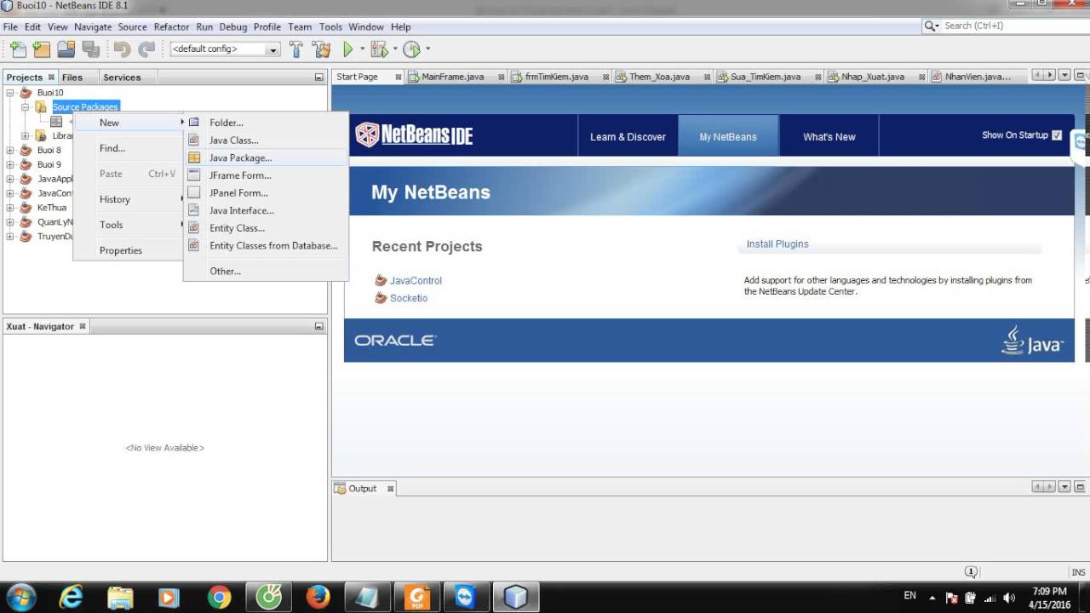Open the Run Project dropdown arrow
The width and height of the screenshot is (1090, 613).
coord(362,49)
